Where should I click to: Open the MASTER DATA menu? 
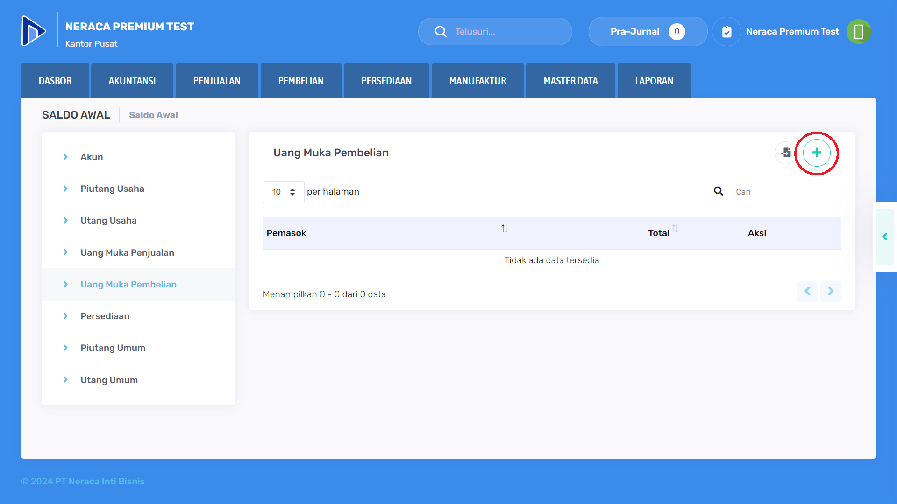(570, 81)
